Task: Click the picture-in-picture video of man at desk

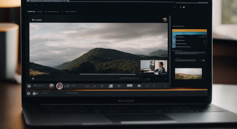Action: click(x=154, y=67)
